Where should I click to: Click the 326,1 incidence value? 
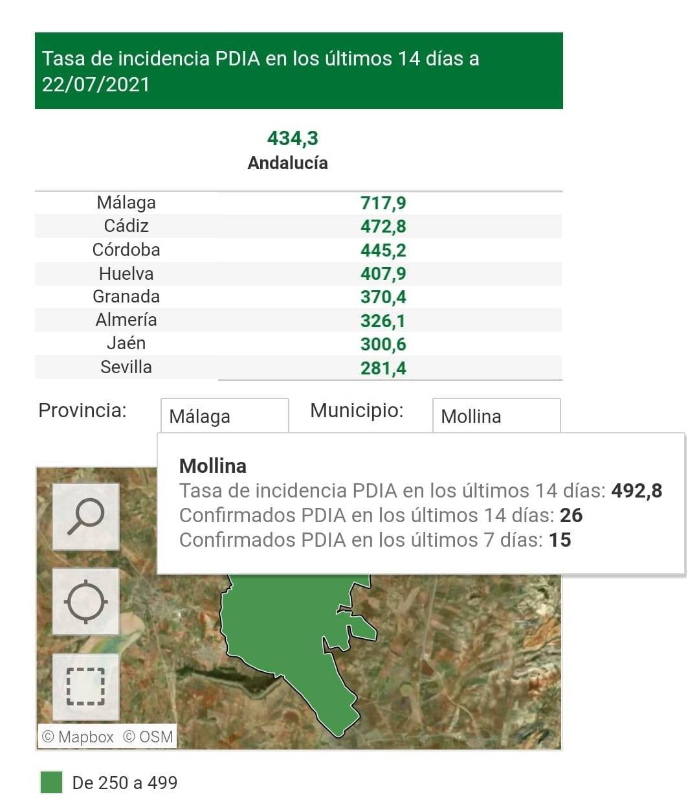pos(383,321)
